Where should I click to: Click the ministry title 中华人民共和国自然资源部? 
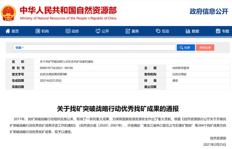(x=68, y=11)
